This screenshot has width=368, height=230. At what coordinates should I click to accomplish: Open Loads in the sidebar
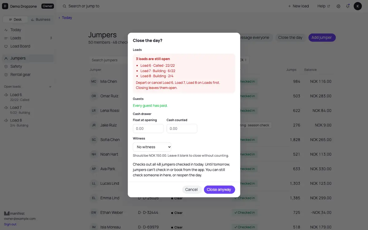[x=28, y=38]
